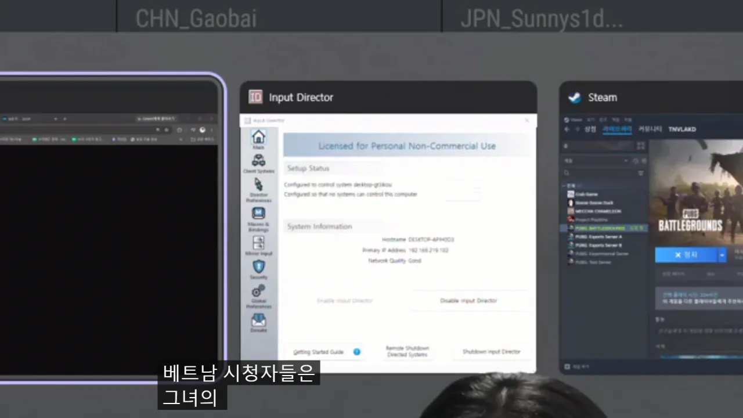The height and width of the screenshot is (418, 743).
Task: Click Licensed for Personal Non-Commercial Use banner
Action: [x=406, y=146]
